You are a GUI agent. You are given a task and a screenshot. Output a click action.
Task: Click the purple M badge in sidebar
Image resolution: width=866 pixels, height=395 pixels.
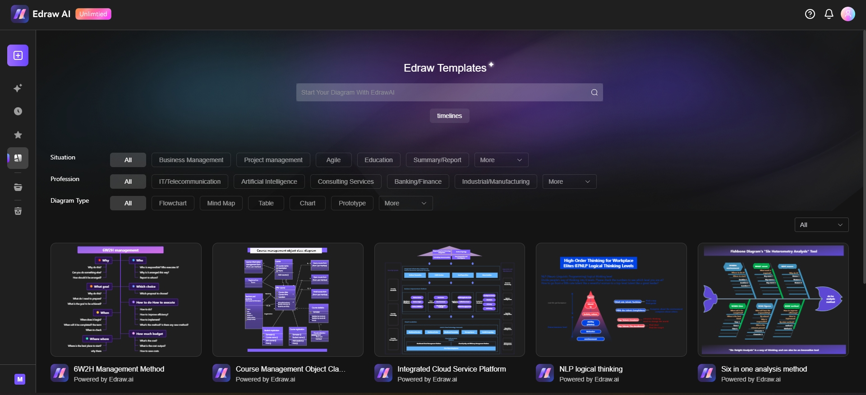click(x=19, y=379)
